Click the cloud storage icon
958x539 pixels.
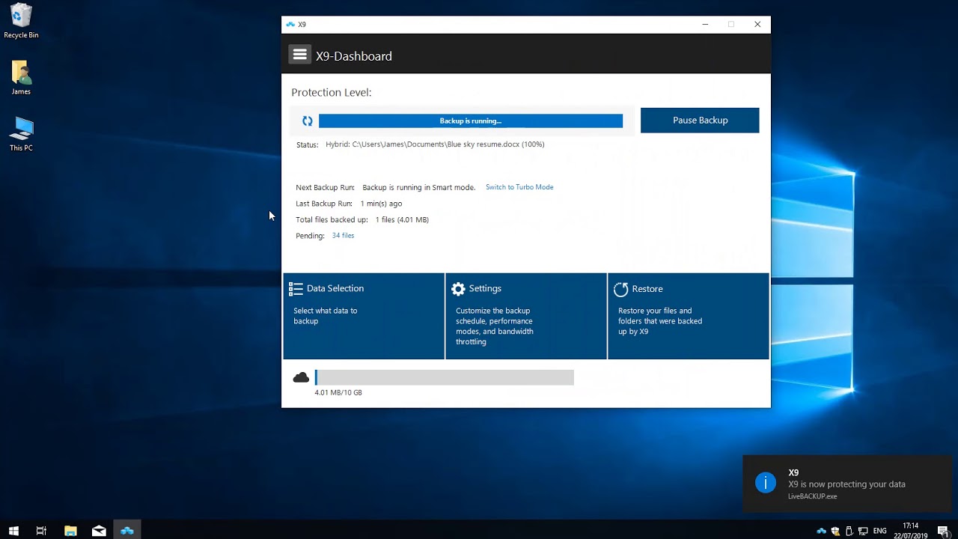[301, 377]
